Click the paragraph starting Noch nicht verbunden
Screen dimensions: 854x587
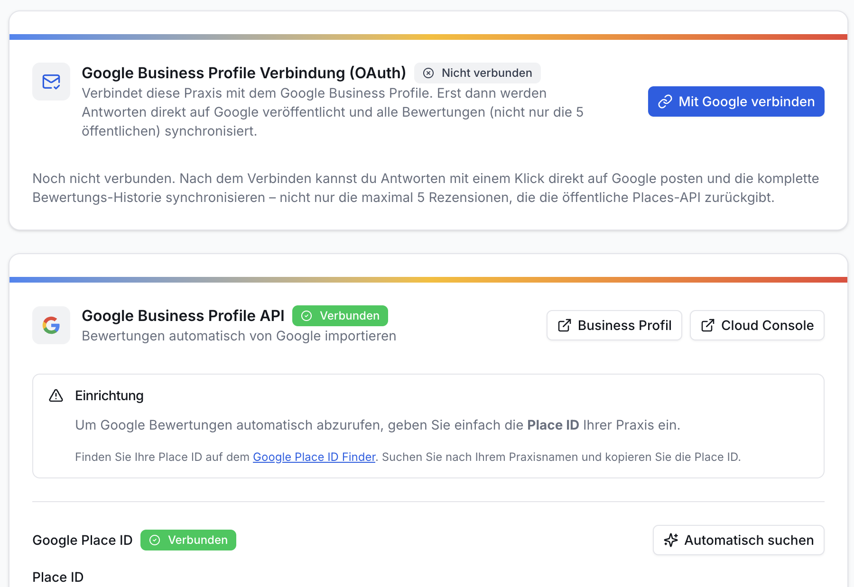click(x=426, y=188)
